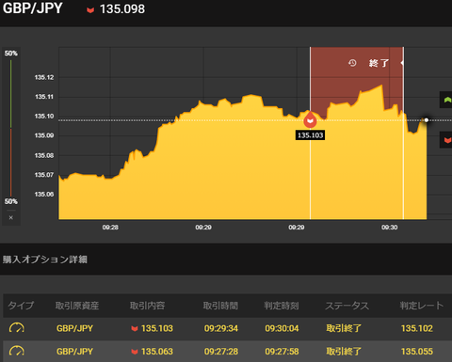Click the 135.06 price axis label
Image resolution: width=452 pixels, height=362 pixels.
pyautogui.click(x=44, y=195)
